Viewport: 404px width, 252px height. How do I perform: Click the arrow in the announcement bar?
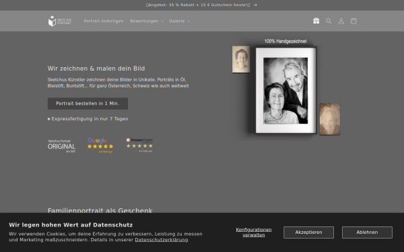[255, 5]
